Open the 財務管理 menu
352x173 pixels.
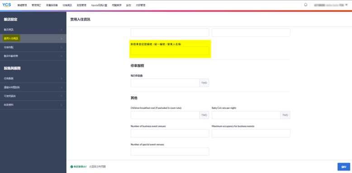pyautogui.click(x=81, y=5)
